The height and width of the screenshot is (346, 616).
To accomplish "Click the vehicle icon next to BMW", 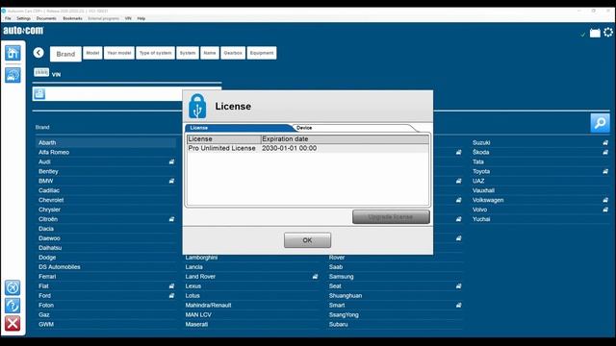I will pyautogui.click(x=171, y=181).
